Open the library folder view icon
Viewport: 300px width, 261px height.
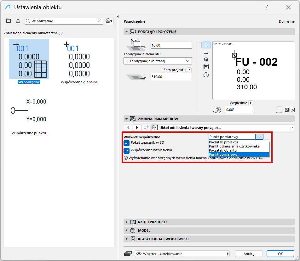tap(9, 21)
